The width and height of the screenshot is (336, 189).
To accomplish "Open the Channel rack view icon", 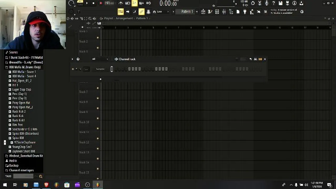I will 217,12.
